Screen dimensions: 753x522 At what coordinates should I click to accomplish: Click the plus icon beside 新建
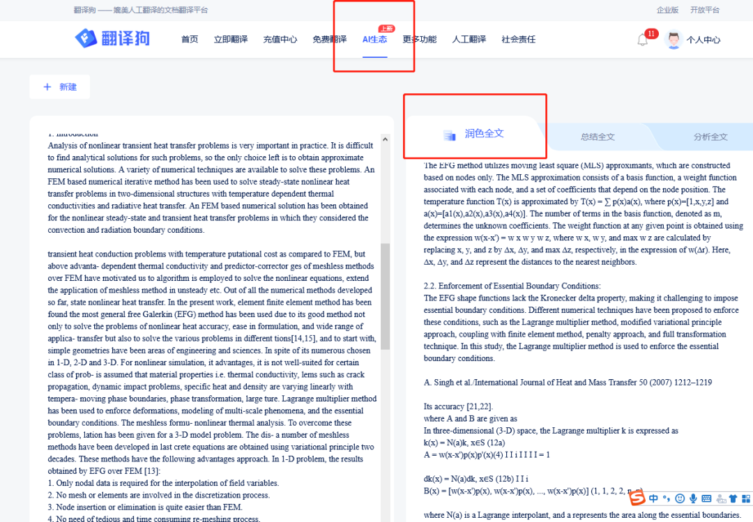click(47, 87)
